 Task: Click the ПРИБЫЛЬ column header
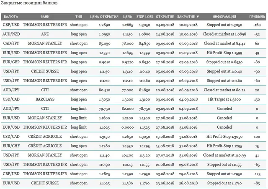(257, 17)
